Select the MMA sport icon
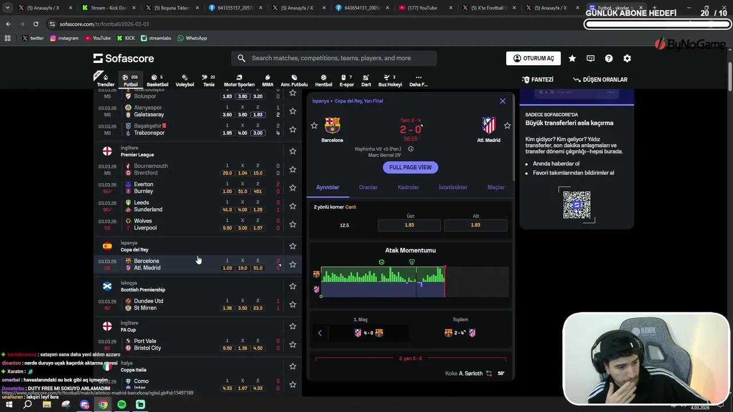 coord(267,80)
